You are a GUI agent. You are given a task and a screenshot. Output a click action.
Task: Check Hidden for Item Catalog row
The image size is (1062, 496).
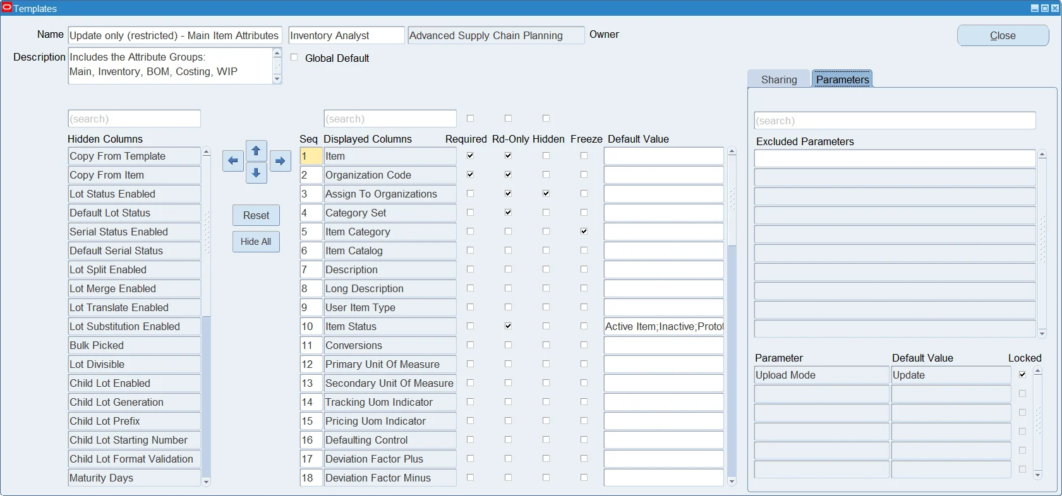[x=546, y=251]
